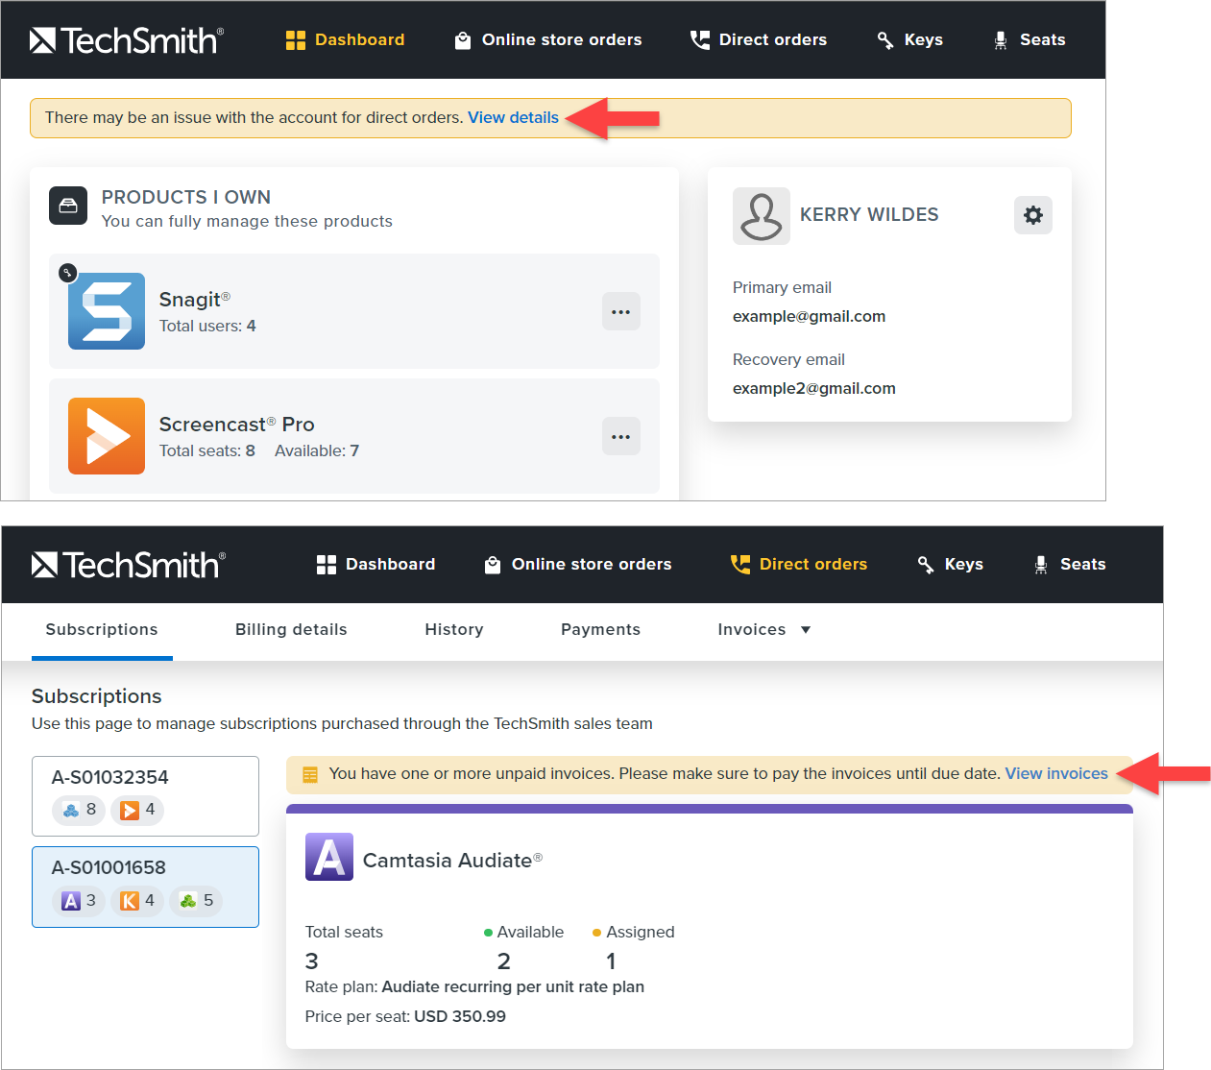
Task: Click the Snagit product icon
Action: [x=107, y=311]
